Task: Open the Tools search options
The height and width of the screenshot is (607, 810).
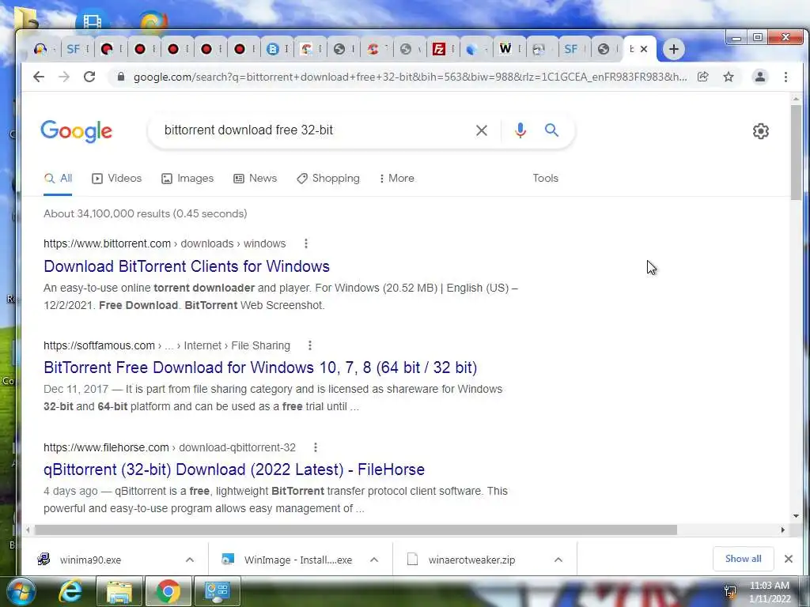Action: pyautogui.click(x=546, y=178)
